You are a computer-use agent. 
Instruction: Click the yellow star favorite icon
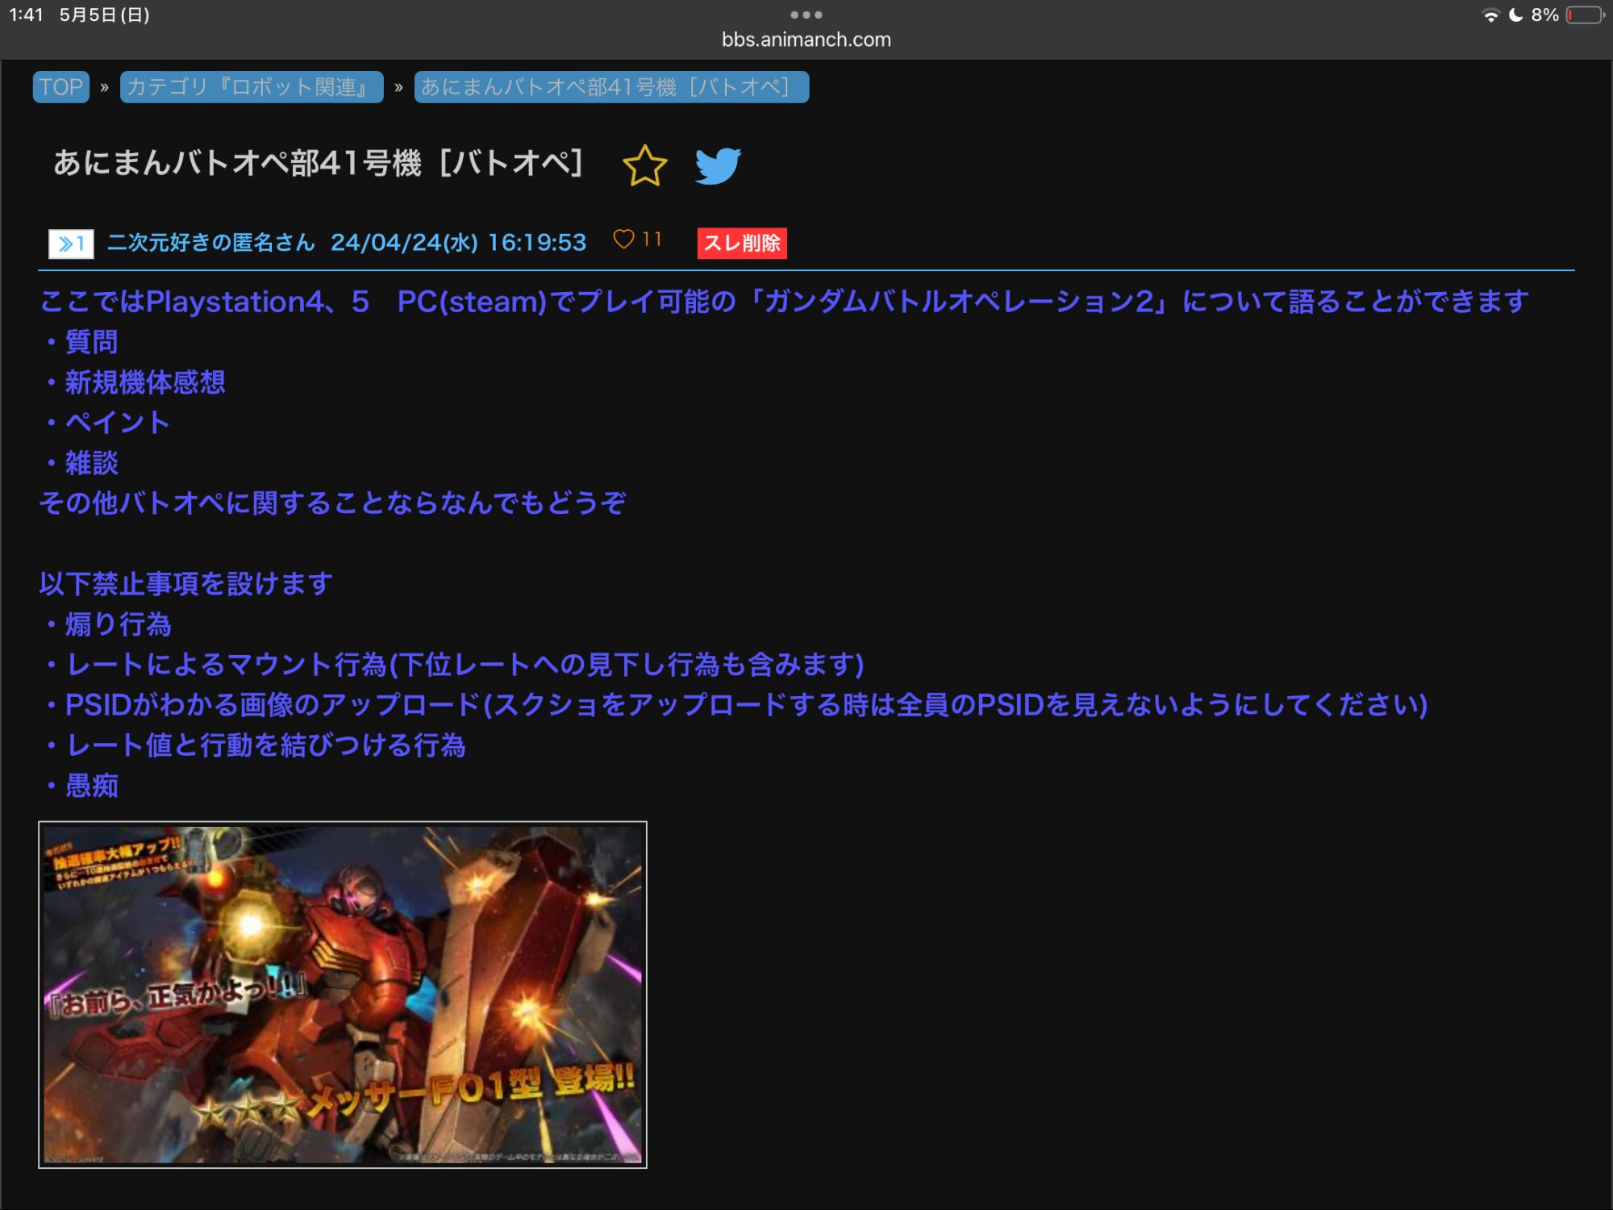click(644, 165)
